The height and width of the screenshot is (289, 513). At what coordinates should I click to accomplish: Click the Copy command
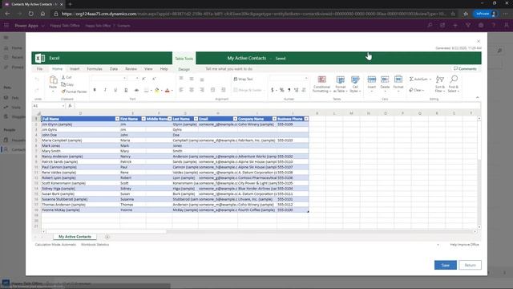point(67,84)
